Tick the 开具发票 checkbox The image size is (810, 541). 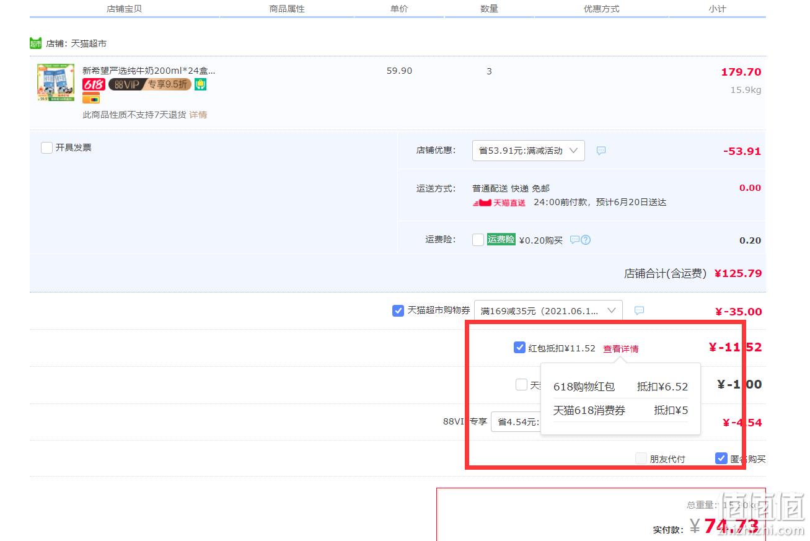[x=46, y=147]
